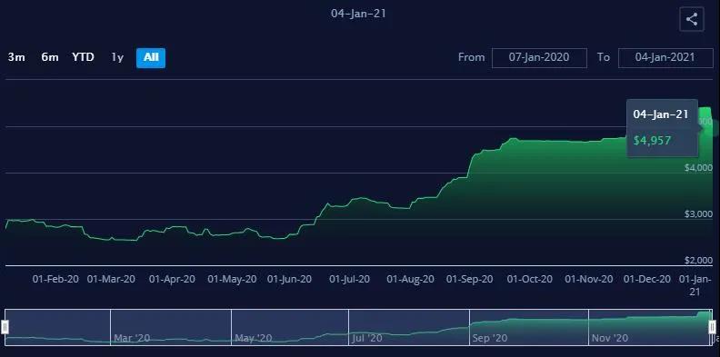Click the $2,000 y-axis label
The height and width of the screenshot is (357, 720).
(x=698, y=261)
